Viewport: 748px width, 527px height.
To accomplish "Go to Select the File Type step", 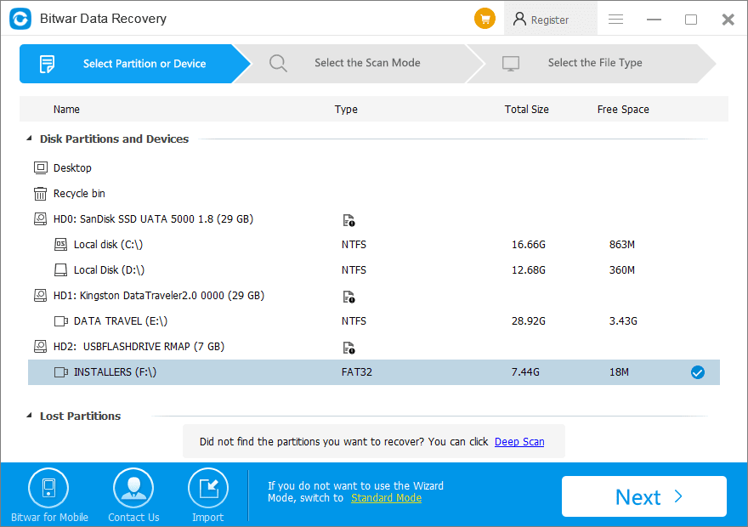I will [x=592, y=64].
